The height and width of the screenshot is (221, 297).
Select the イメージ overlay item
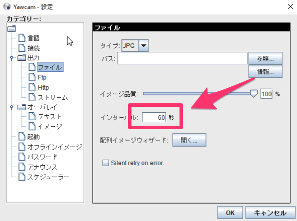[x=50, y=126]
